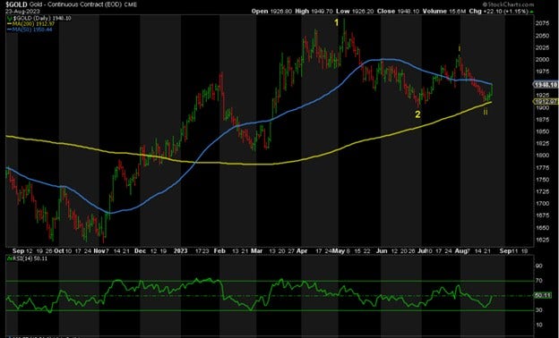Viewport: 559px width, 338px height.
Task: Click the 1912.97 yellow price tag on axis
Action: pos(546,102)
